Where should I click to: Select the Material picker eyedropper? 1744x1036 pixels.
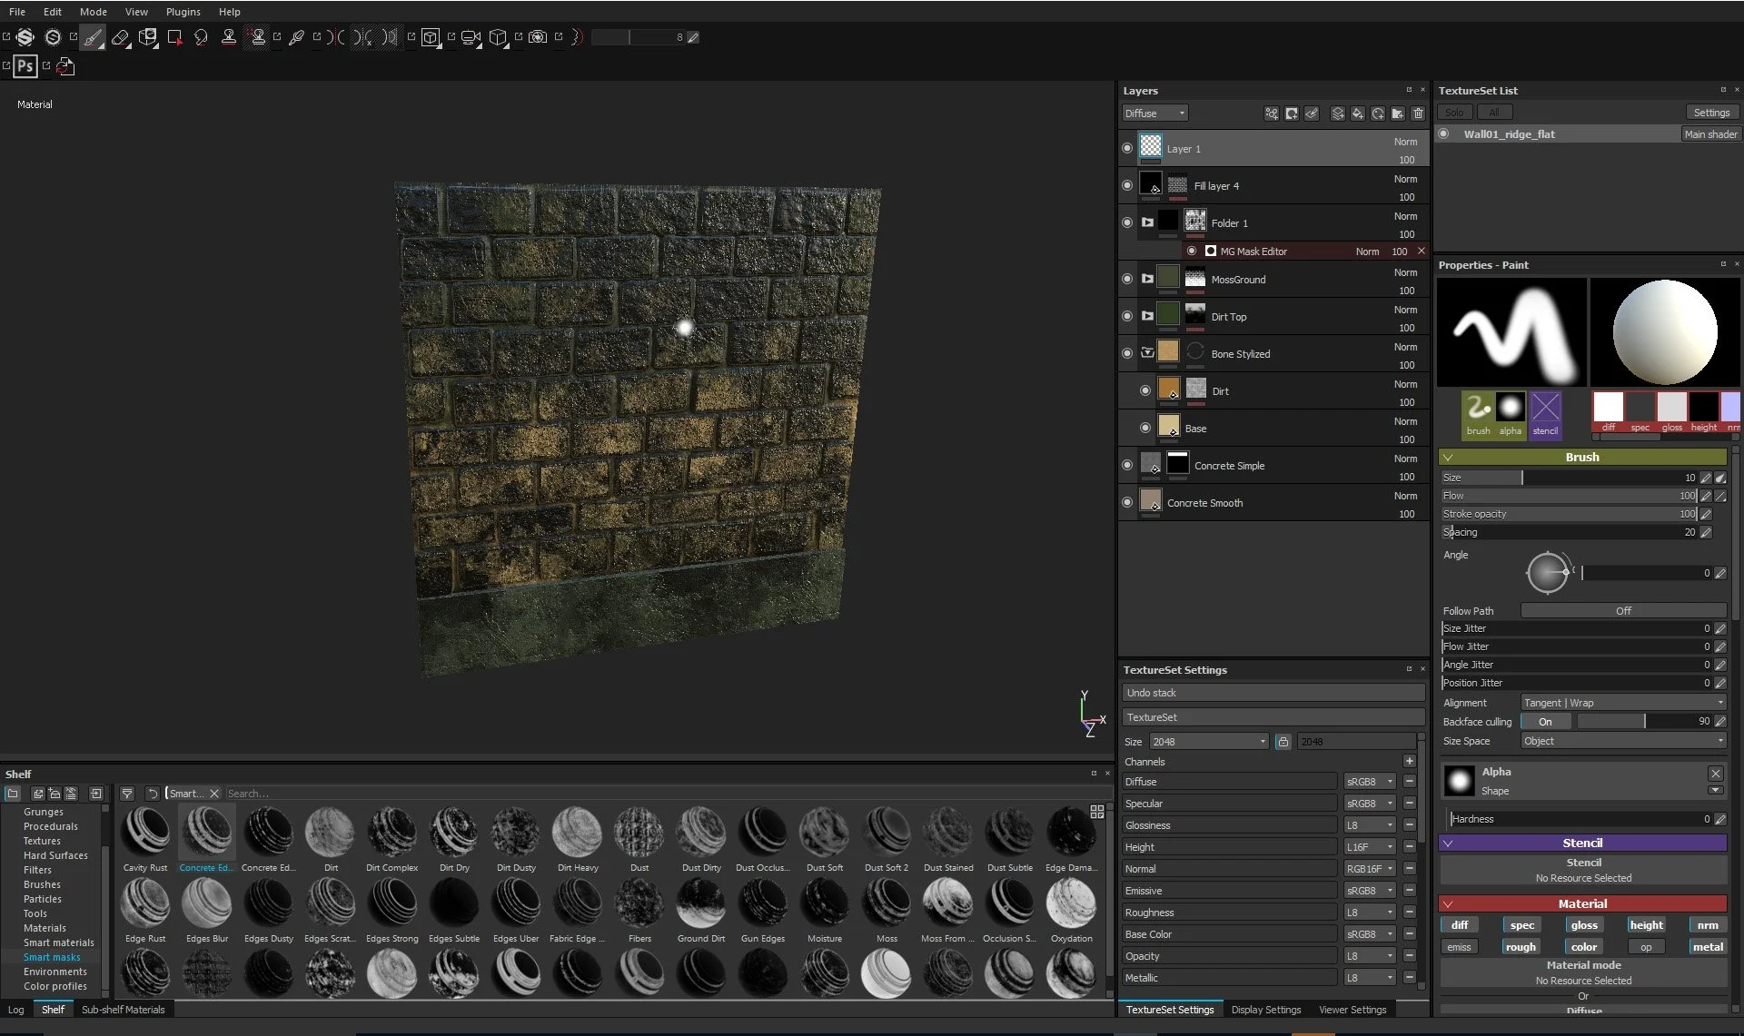[x=296, y=37]
